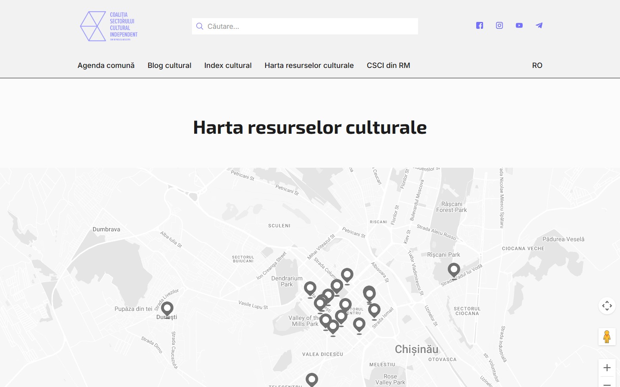
Task: Open Harta resurselor culturale menu item
Action: coord(309,65)
